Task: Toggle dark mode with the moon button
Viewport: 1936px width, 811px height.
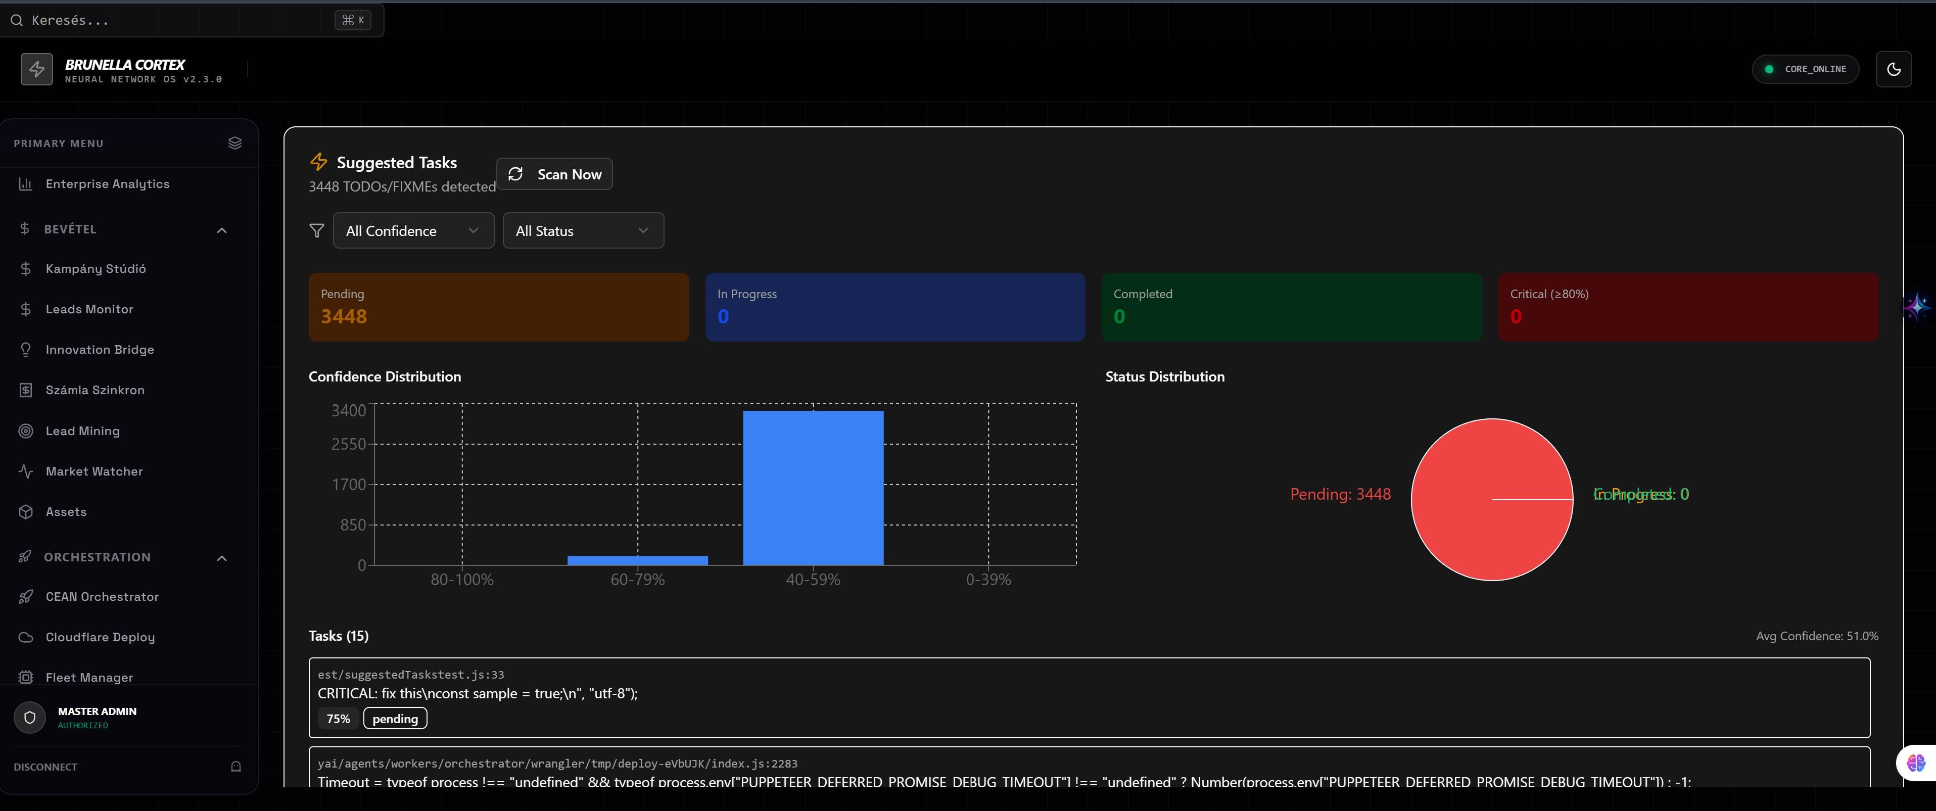Action: point(1893,69)
